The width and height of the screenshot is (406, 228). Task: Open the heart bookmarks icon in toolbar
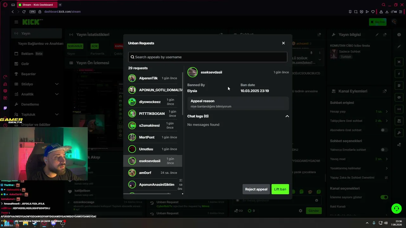(373, 12)
